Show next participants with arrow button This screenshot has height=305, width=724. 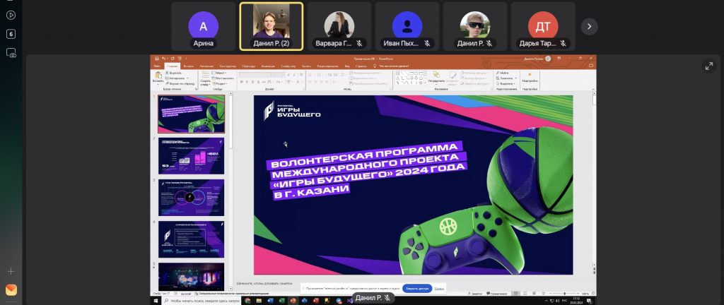(589, 27)
